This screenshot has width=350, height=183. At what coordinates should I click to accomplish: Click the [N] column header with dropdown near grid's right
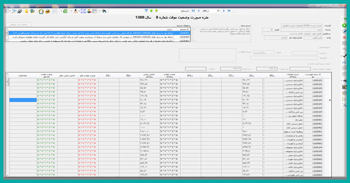tap(273, 76)
